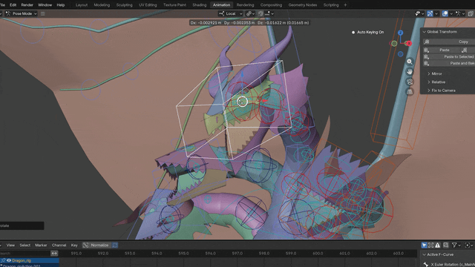Switch perspective/orthographic with grid icon

click(410, 91)
